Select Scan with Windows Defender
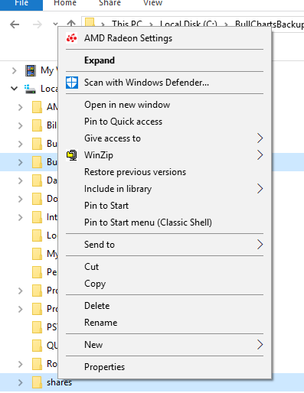304x393 pixels. point(165,83)
